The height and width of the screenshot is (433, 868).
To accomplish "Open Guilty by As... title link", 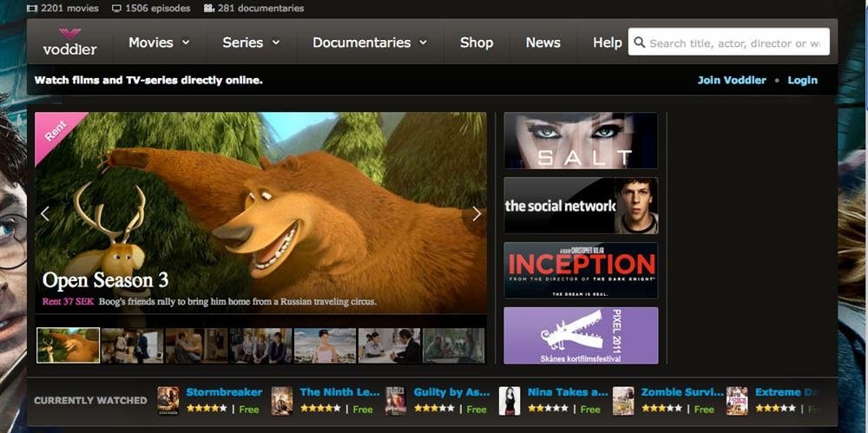I will tap(451, 392).
